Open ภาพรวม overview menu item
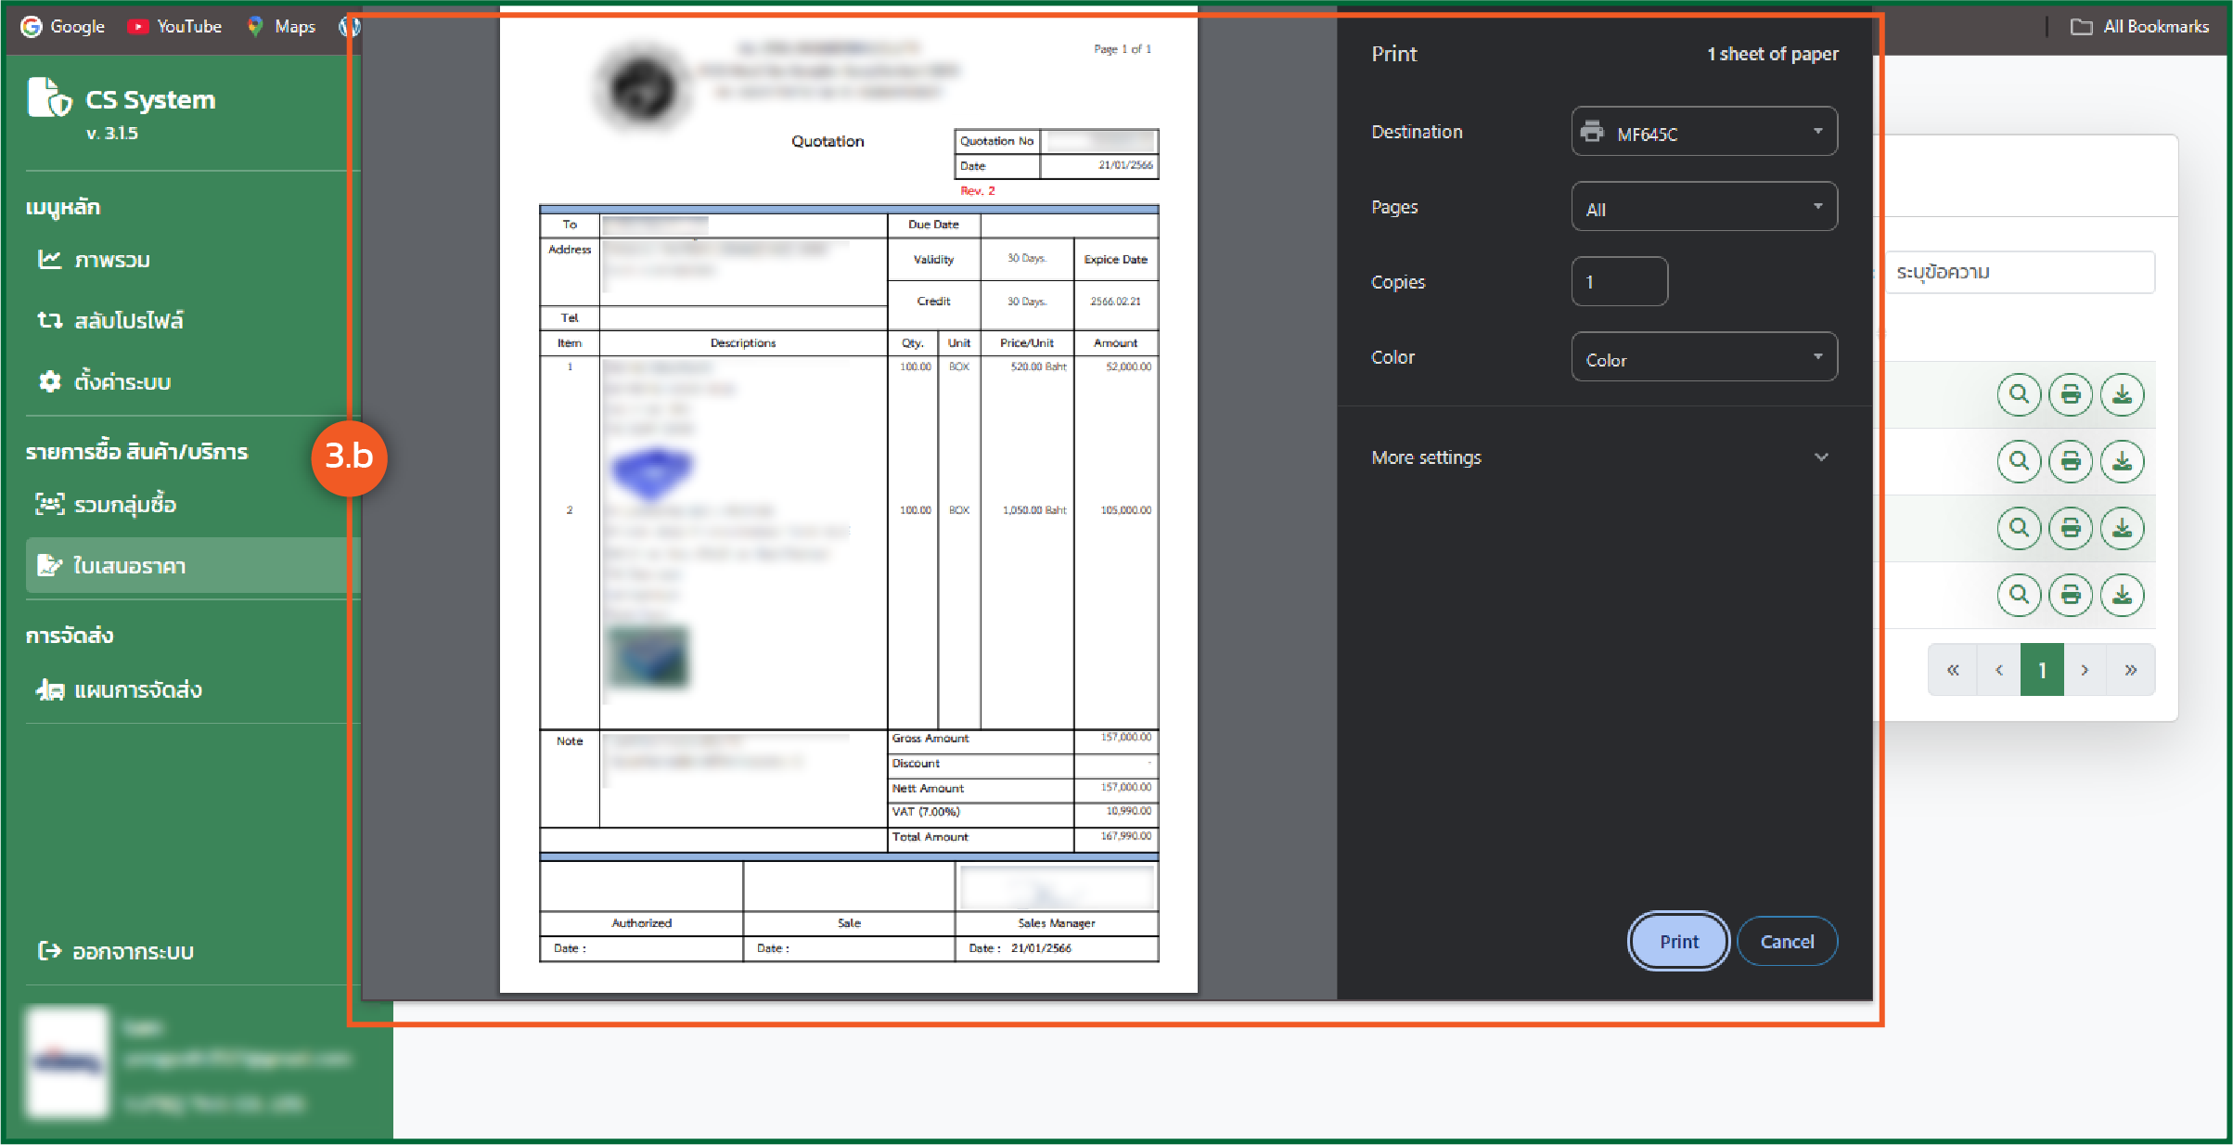This screenshot has width=2233, height=1145. [x=111, y=261]
